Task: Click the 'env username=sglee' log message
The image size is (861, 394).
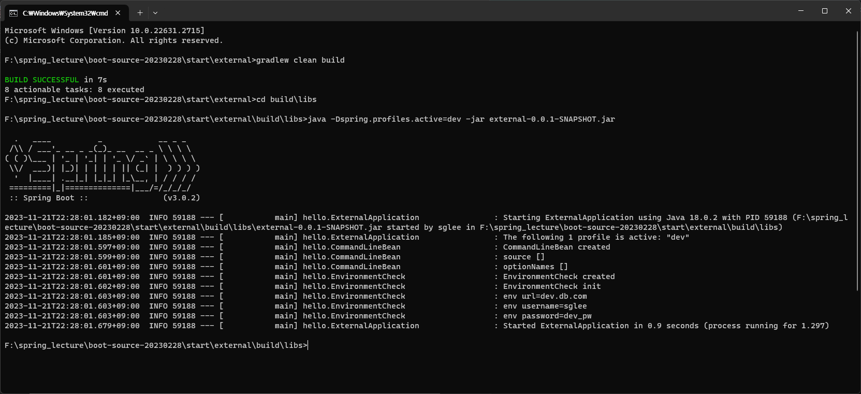Action: click(x=545, y=306)
